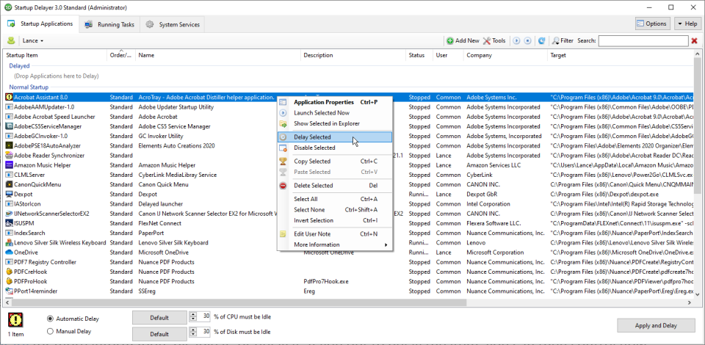The height and width of the screenshot is (345, 705).
Task: Click inside the Search input field
Action: pyautogui.click(x=643, y=41)
